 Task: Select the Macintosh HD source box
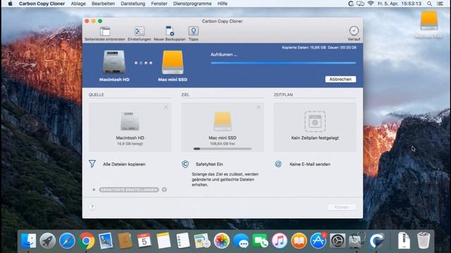tap(130, 127)
